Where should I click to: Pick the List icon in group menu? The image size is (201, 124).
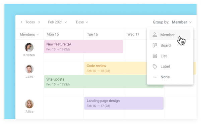pyautogui.click(x=154, y=56)
